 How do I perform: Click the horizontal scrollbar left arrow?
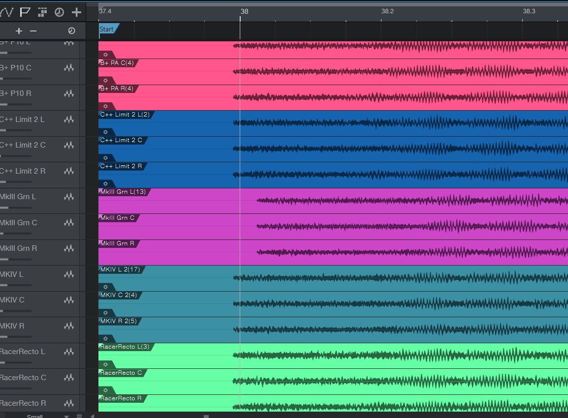[x=92, y=416]
